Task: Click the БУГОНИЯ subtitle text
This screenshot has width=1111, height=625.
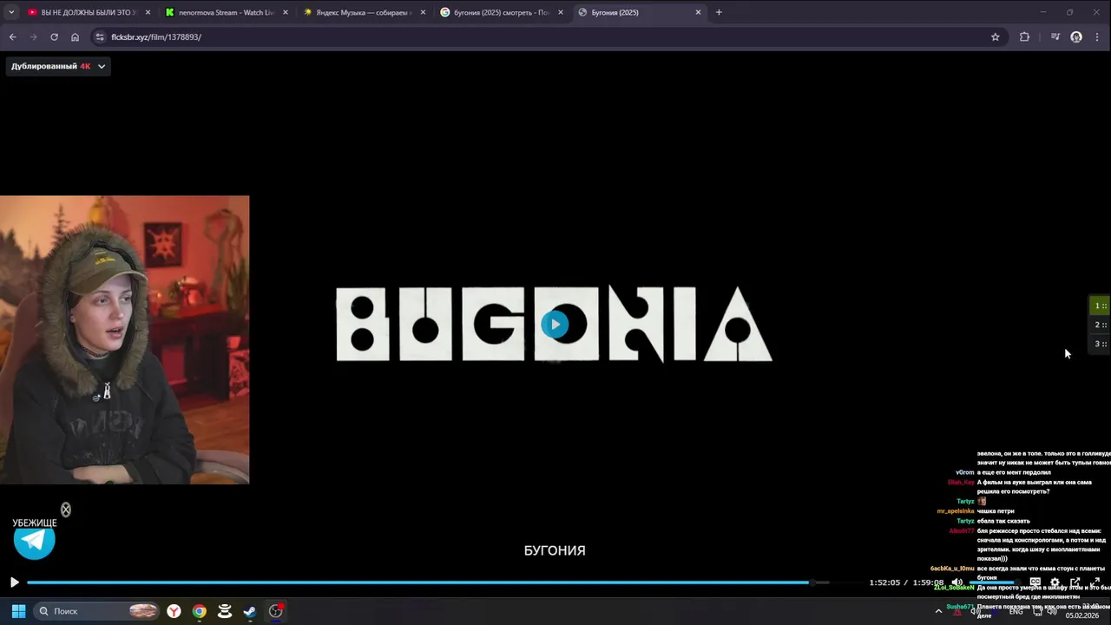Action: click(555, 550)
